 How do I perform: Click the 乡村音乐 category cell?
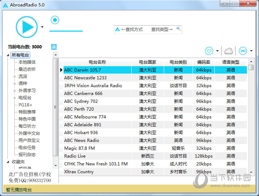[x=178, y=172]
